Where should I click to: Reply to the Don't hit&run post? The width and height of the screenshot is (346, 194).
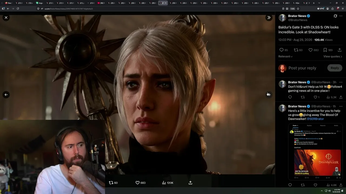tap(290, 97)
